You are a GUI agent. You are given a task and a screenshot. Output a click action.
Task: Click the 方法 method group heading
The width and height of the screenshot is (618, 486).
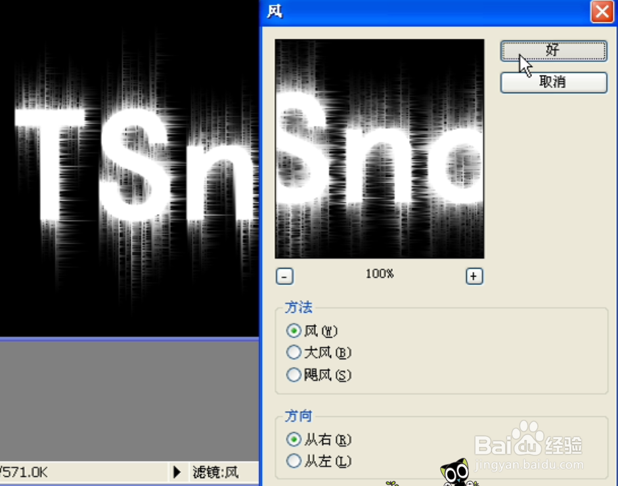tap(298, 307)
